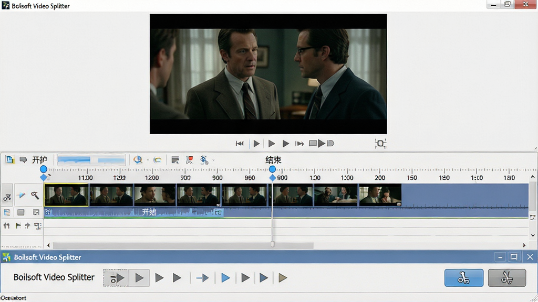
Task: Click the gray square icon on audio track header
Action: pos(21,212)
